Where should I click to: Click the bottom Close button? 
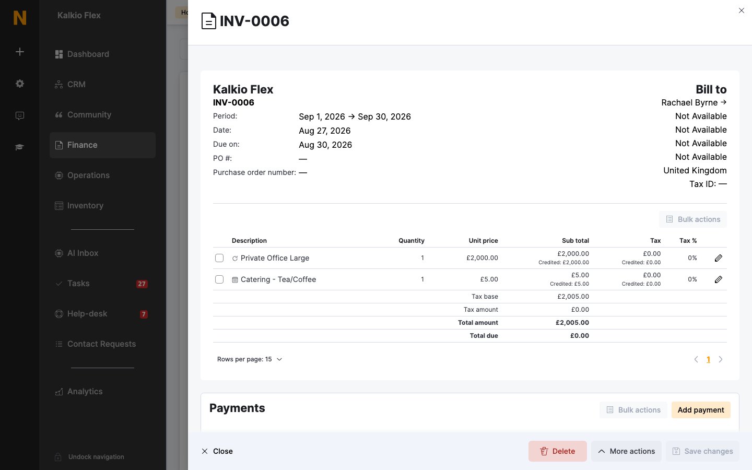click(x=217, y=451)
